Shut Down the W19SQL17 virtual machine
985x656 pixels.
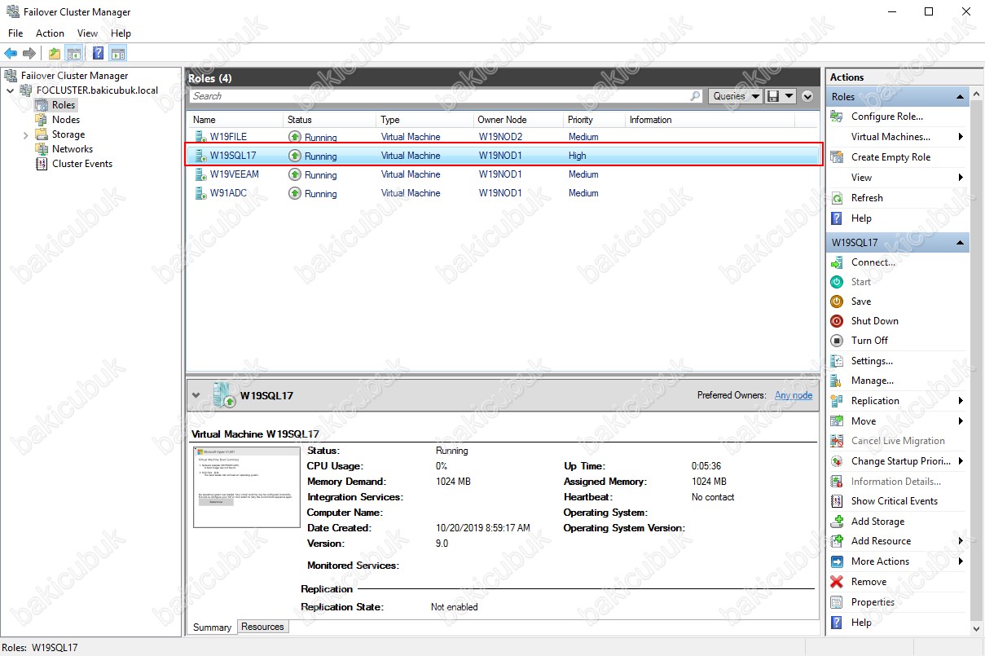pyautogui.click(x=875, y=321)
